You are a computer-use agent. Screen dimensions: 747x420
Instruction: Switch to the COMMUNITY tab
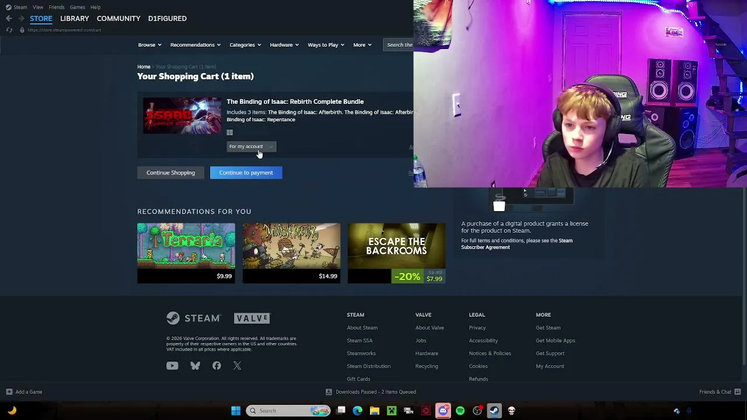[118, 19]
